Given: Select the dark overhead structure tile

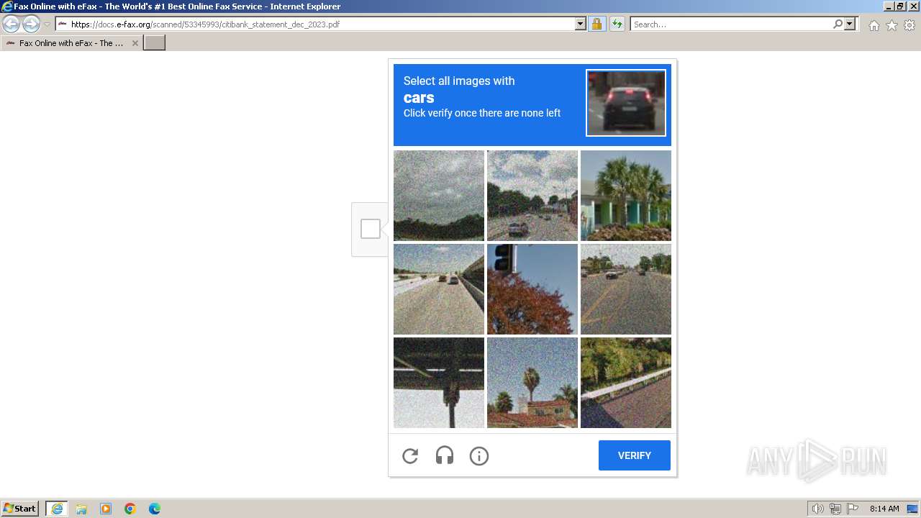Looking at the screenshot, I should point(439,383).
